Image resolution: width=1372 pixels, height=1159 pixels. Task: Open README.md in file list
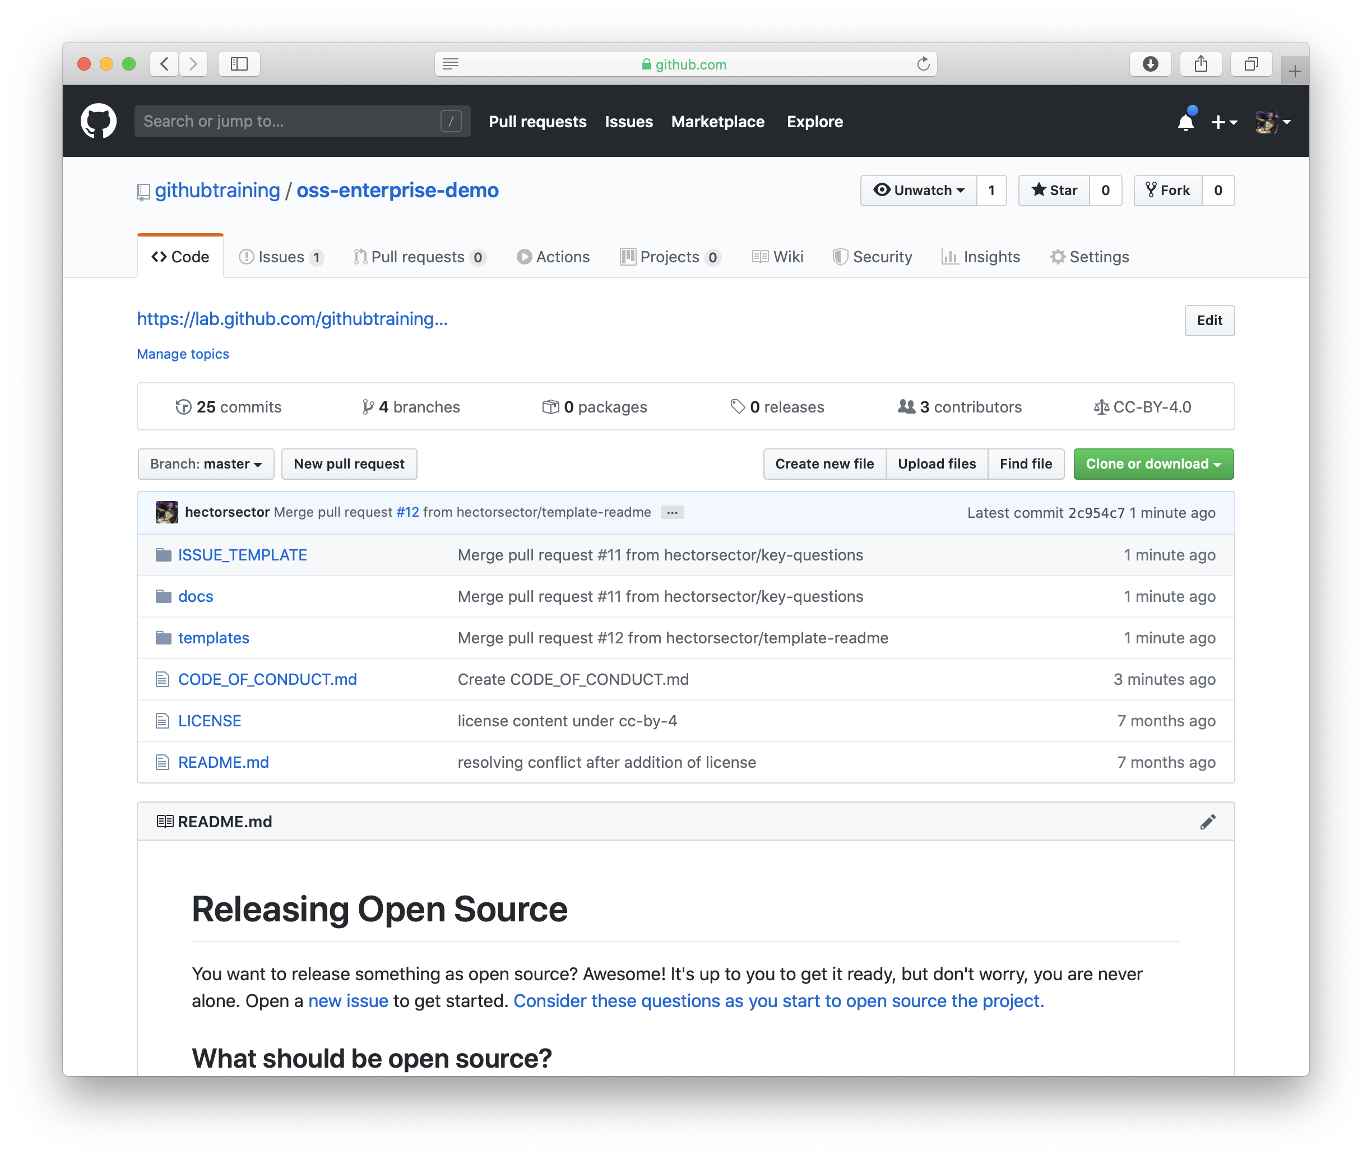(224, 762)
